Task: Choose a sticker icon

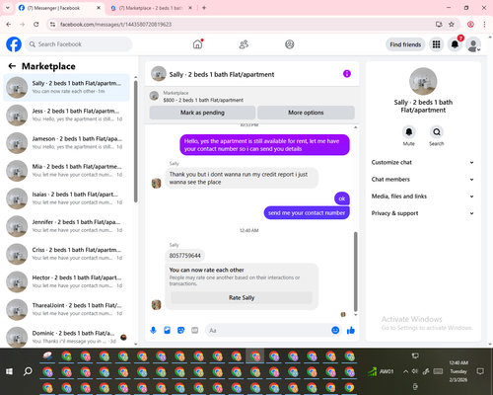Action: pyautogui.click(x=180, y=330)
